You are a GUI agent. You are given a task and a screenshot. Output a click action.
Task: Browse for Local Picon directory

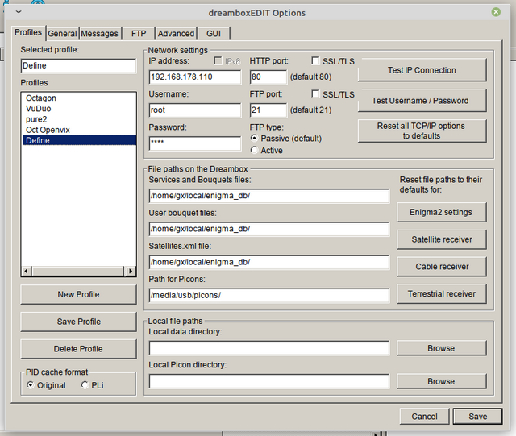click(x=442, y=381)
